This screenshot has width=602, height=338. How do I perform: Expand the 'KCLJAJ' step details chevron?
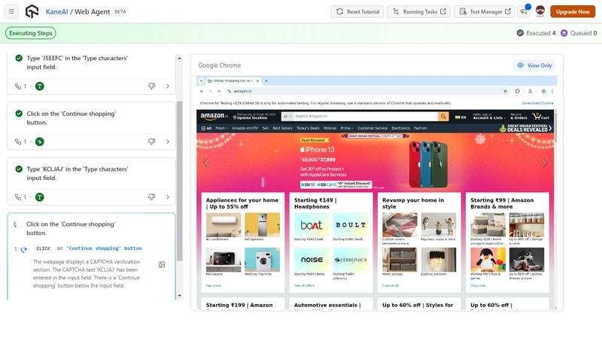(x=168, y=197)
